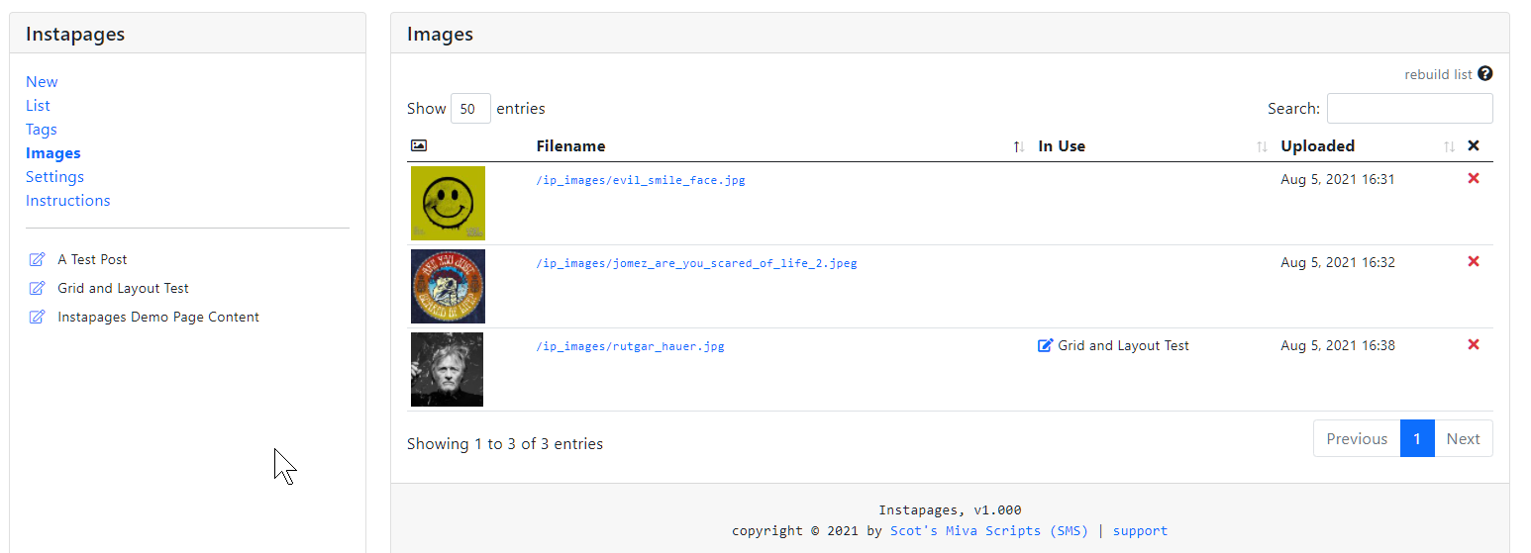Delete the evil_smile_face.jpg image with red X

point(1473,178)
